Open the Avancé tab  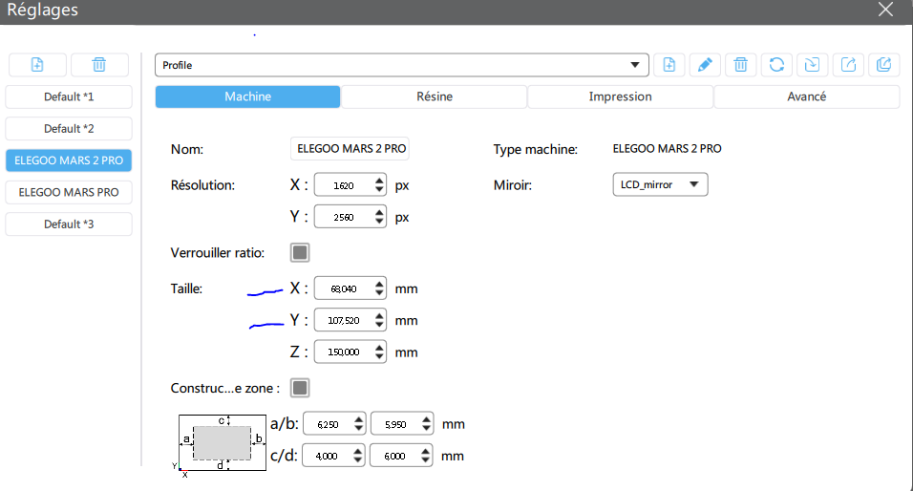(x=806, y=96)
